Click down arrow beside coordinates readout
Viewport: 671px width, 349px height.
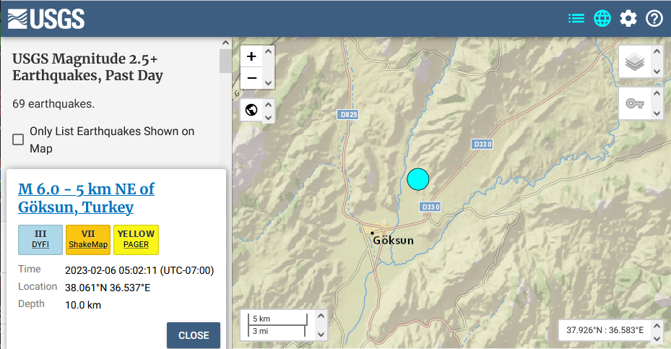pos(657,339)
